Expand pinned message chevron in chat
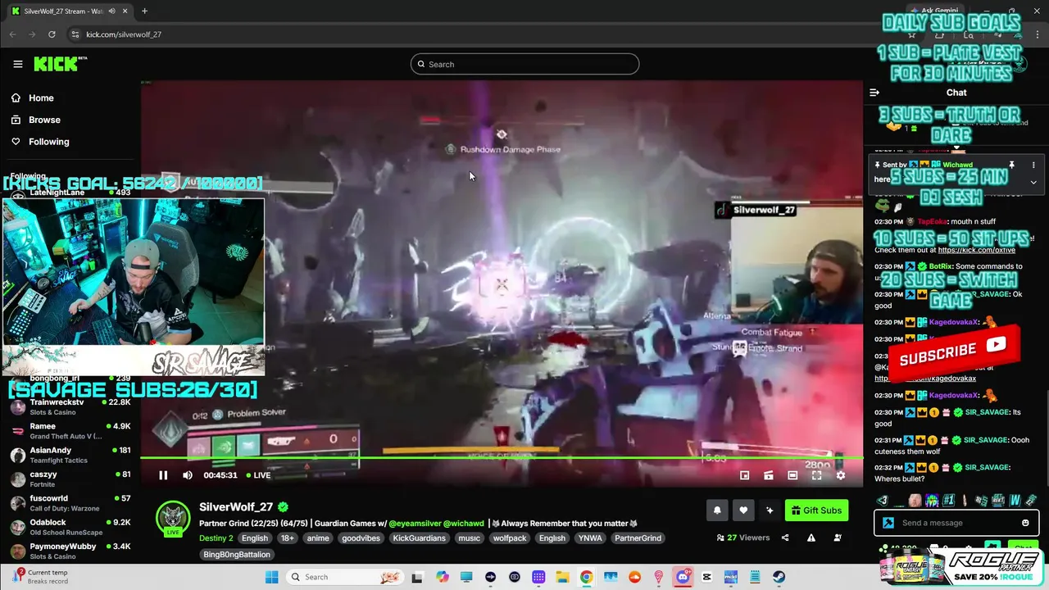 click(x=1033, y=182)
